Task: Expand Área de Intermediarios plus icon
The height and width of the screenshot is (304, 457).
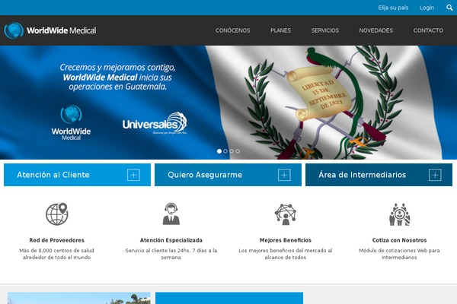Action: pyautogui.click(x=435, y=175)
